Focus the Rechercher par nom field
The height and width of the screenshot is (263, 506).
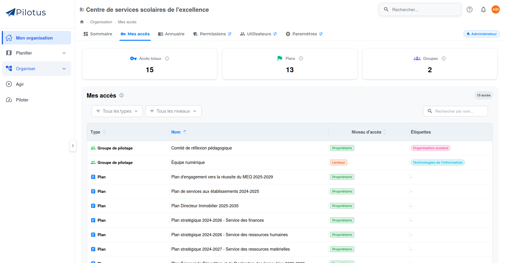coord(455,111)
